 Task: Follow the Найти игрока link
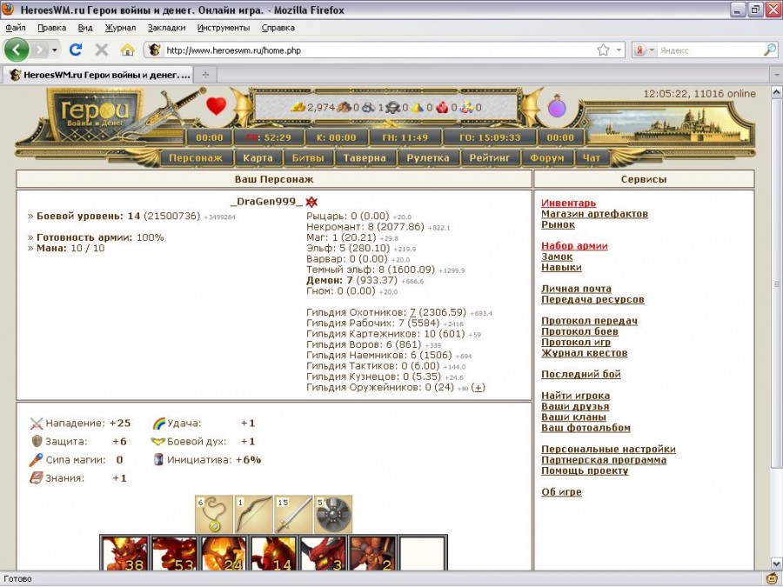[x=575, y=396]
